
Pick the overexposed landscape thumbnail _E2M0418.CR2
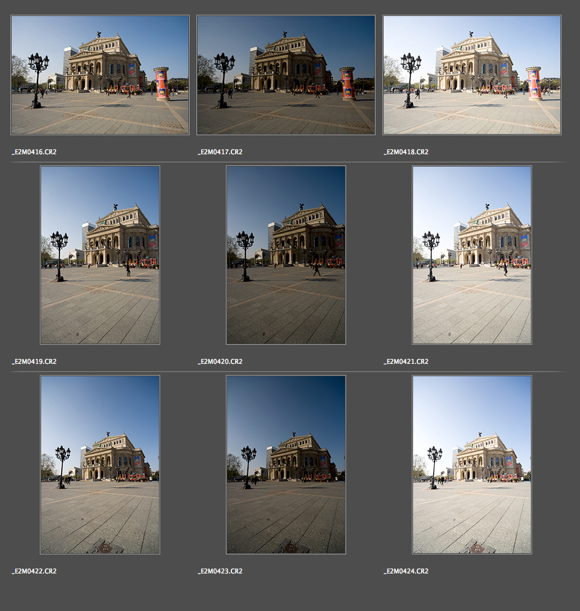pyautogui.click(x=471, y=75)
